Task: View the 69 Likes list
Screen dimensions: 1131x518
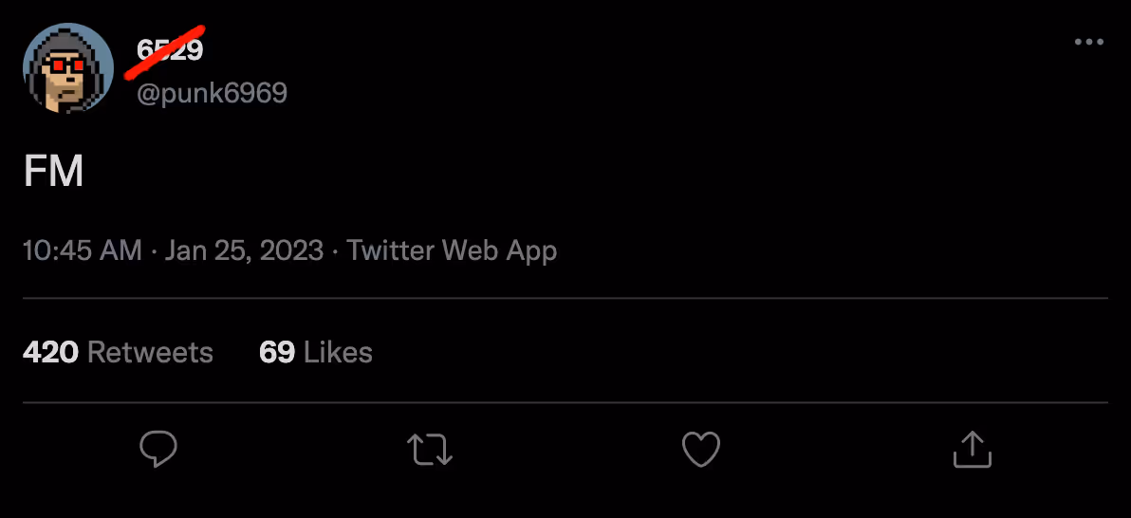Action: [315, 353]
